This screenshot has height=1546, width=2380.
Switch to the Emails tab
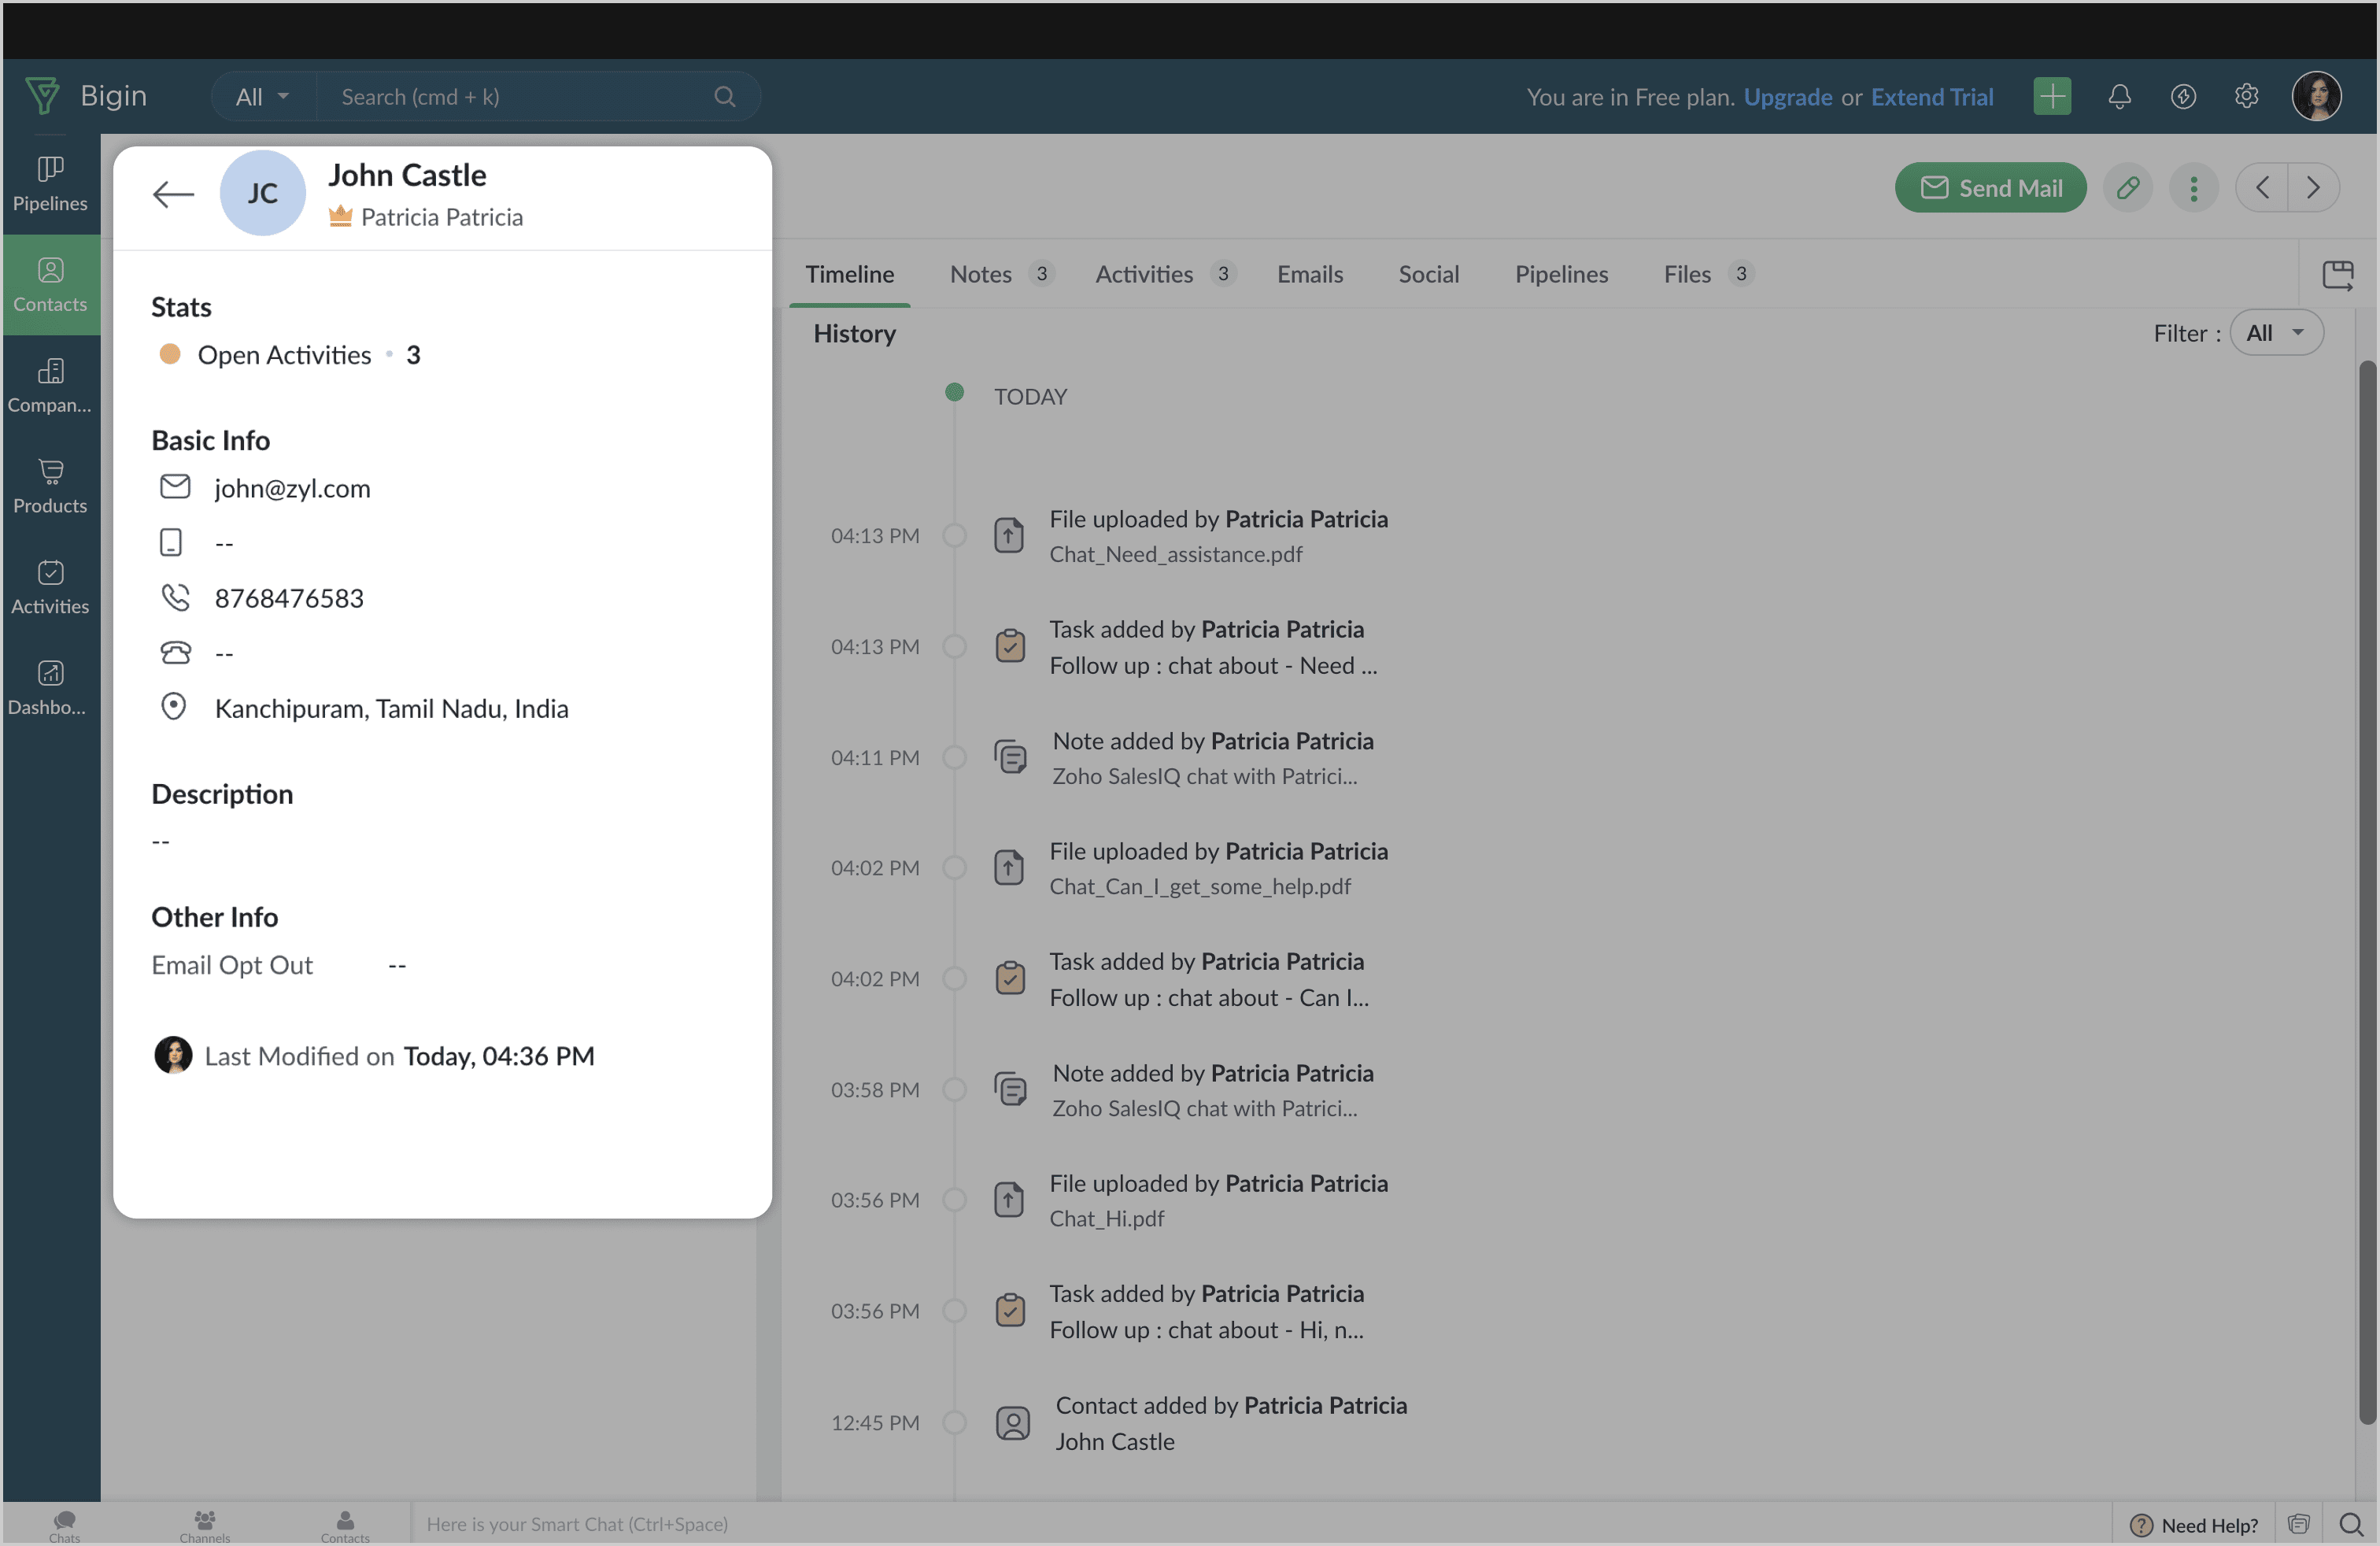1309,274
